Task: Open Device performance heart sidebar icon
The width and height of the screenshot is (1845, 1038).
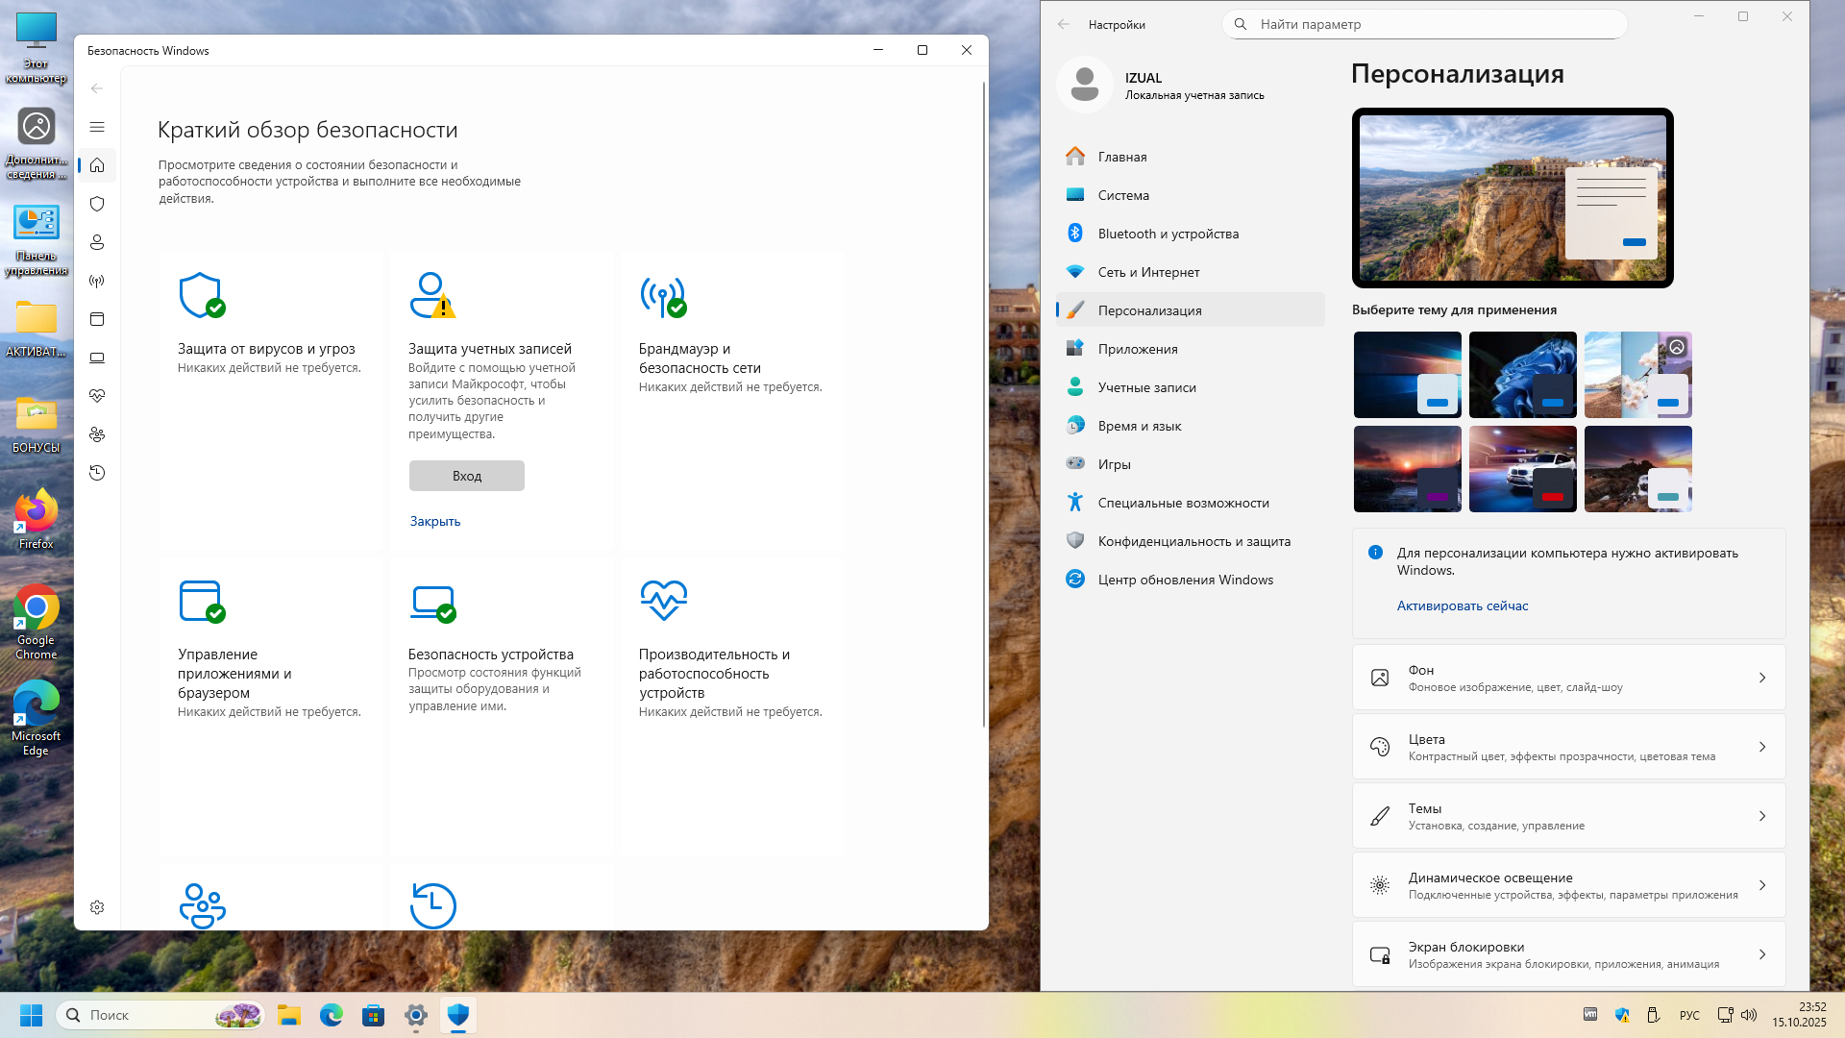Action: tap(97, 396)
